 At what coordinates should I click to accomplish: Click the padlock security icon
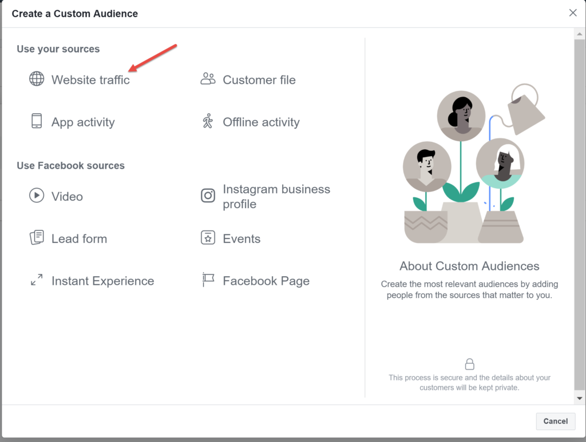point(469,364)
